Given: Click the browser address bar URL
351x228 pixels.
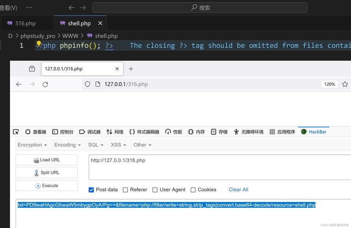Looking at the screenshot, I should 126,84.
